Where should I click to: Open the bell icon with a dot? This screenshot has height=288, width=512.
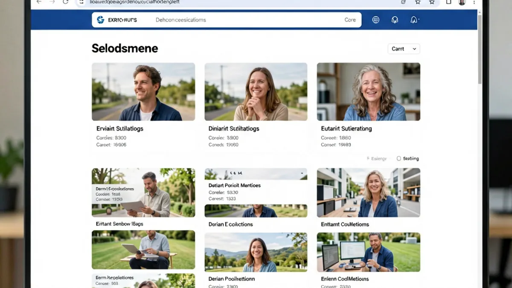point(414,20)
